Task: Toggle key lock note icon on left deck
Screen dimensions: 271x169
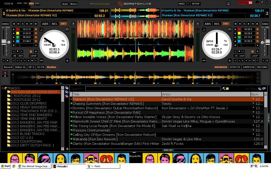Action: 41,30
